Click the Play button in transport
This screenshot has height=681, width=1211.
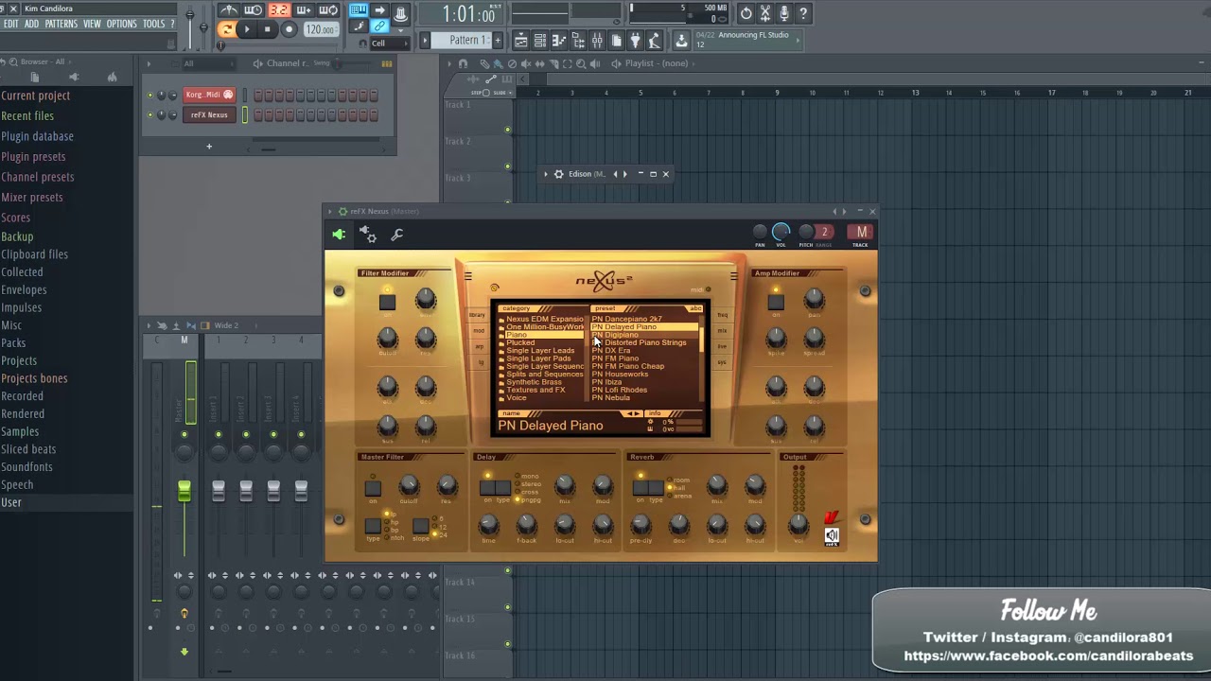click(247, 29)
